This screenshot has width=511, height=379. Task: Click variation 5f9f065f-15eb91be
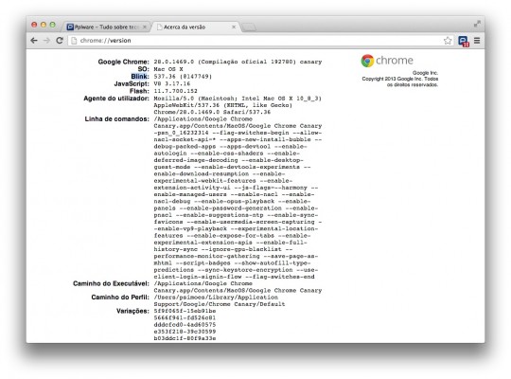pos(185,311)
